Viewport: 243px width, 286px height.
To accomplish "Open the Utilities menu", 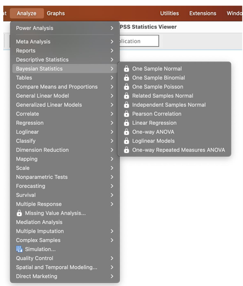I will [170, 13].
